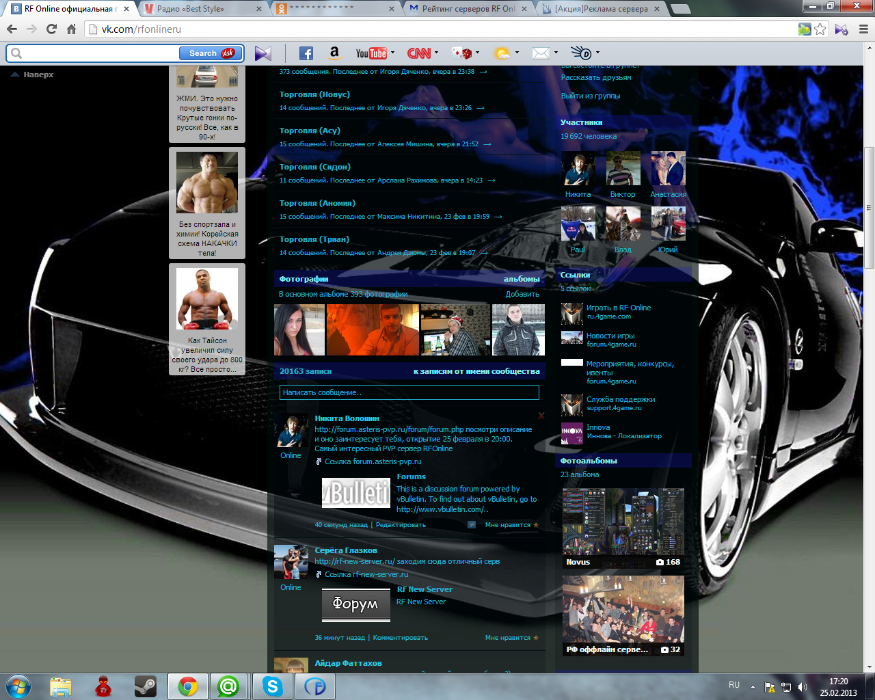875x700 pixels.
Task: Click the browser forward arrow
Action: click(x=31, y=29)
